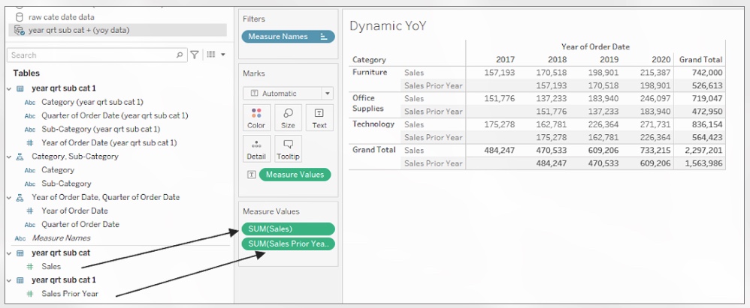Image resolution: width=750 pixels, height=308 pixels.
Task: Collapse the Year of Order Date hierarchy
Action: click(9, 198)
